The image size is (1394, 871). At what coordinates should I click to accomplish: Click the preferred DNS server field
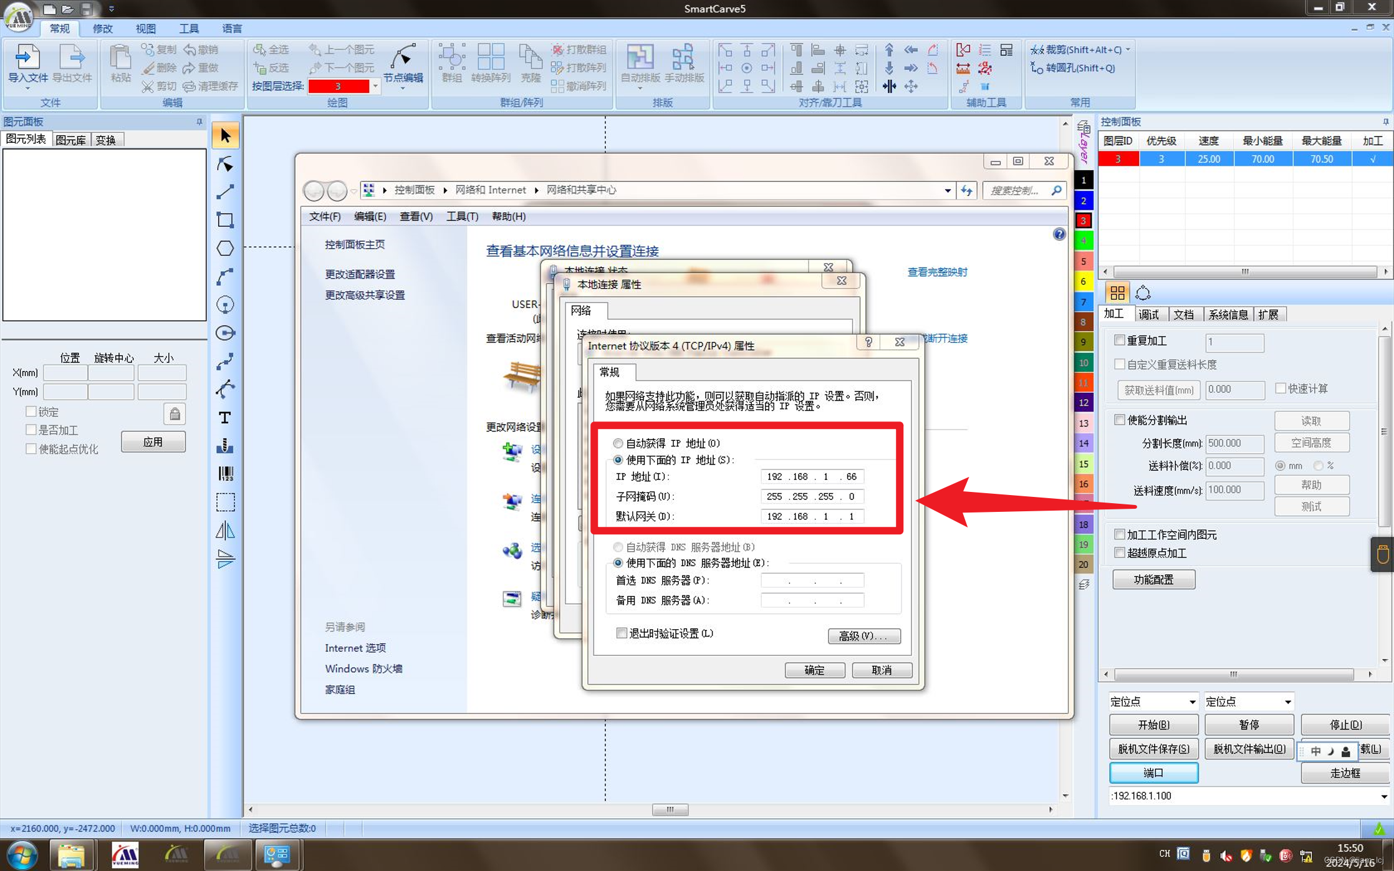click(x=812, y=581)
